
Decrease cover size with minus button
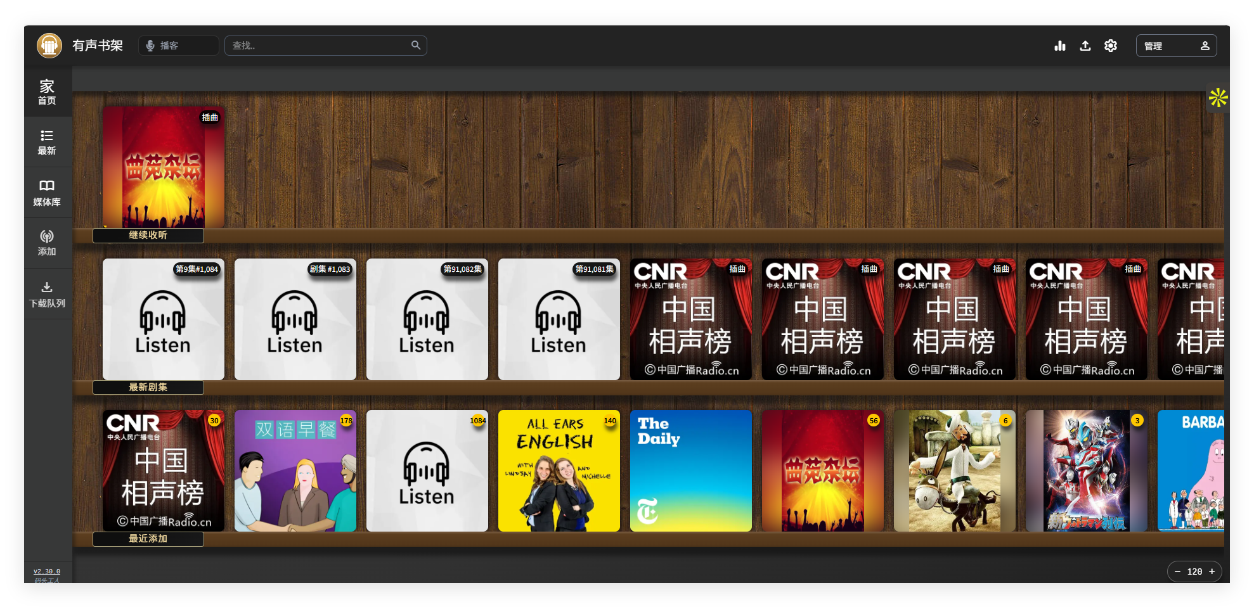[1178, 572]
